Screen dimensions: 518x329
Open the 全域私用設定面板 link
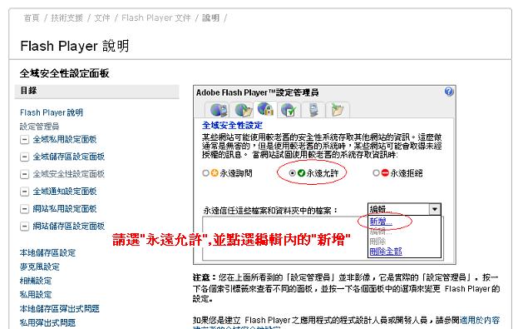[x=65, y=139]
